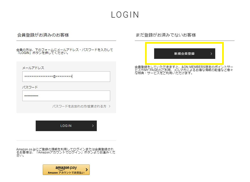
Task: Open the forgot password link
Action: tap(79, 107)
